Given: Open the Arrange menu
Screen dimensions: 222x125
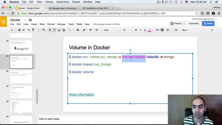Looking at the screenshot, I should tap(61, 24).
